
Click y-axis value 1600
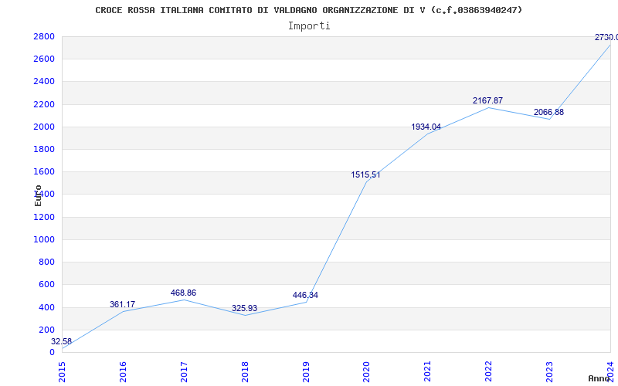[44, 171]
